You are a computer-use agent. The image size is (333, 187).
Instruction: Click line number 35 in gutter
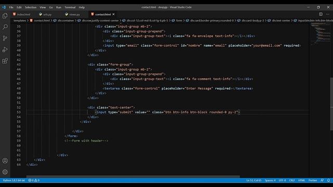pyautogui.click(x=19, y=26)
